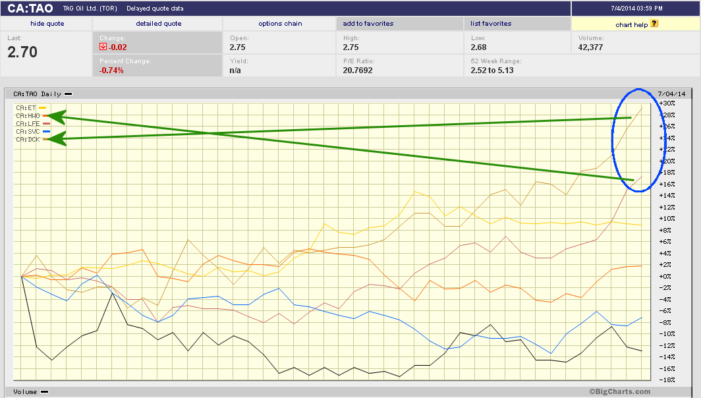The width and height of the screenshot is (701, 398).
Task: Open chart help link
Action: [631, 24]
